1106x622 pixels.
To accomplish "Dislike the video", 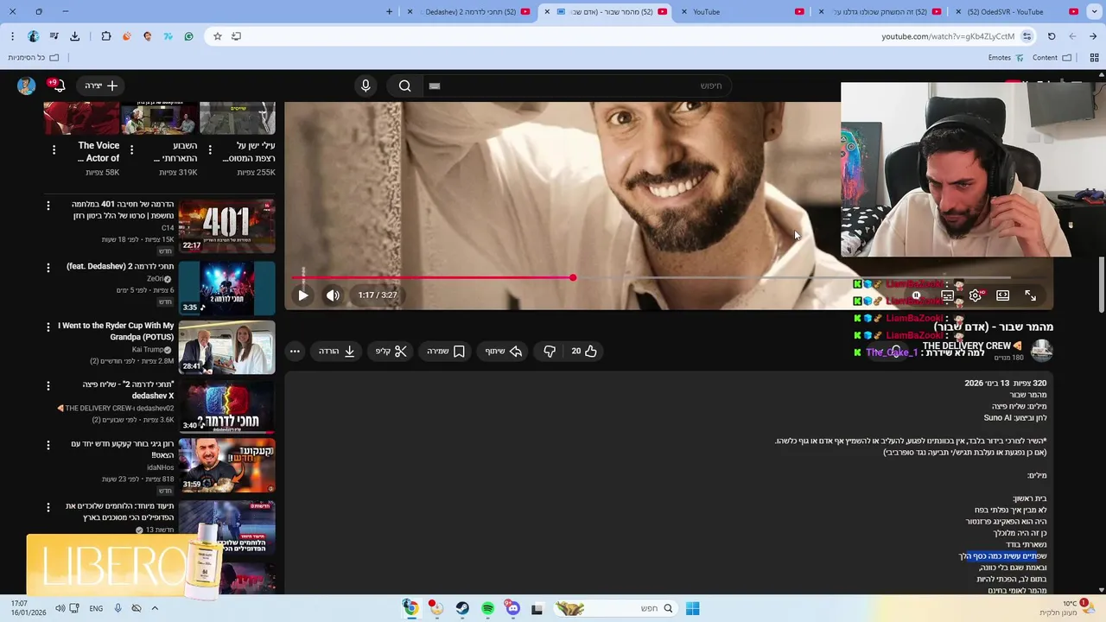I will (x=550, y=352).
